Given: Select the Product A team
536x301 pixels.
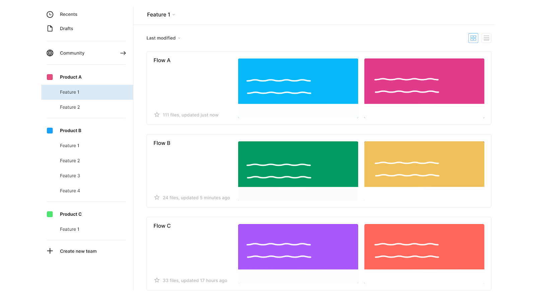Looking at the screenshot, I should (x=71, y=77).
